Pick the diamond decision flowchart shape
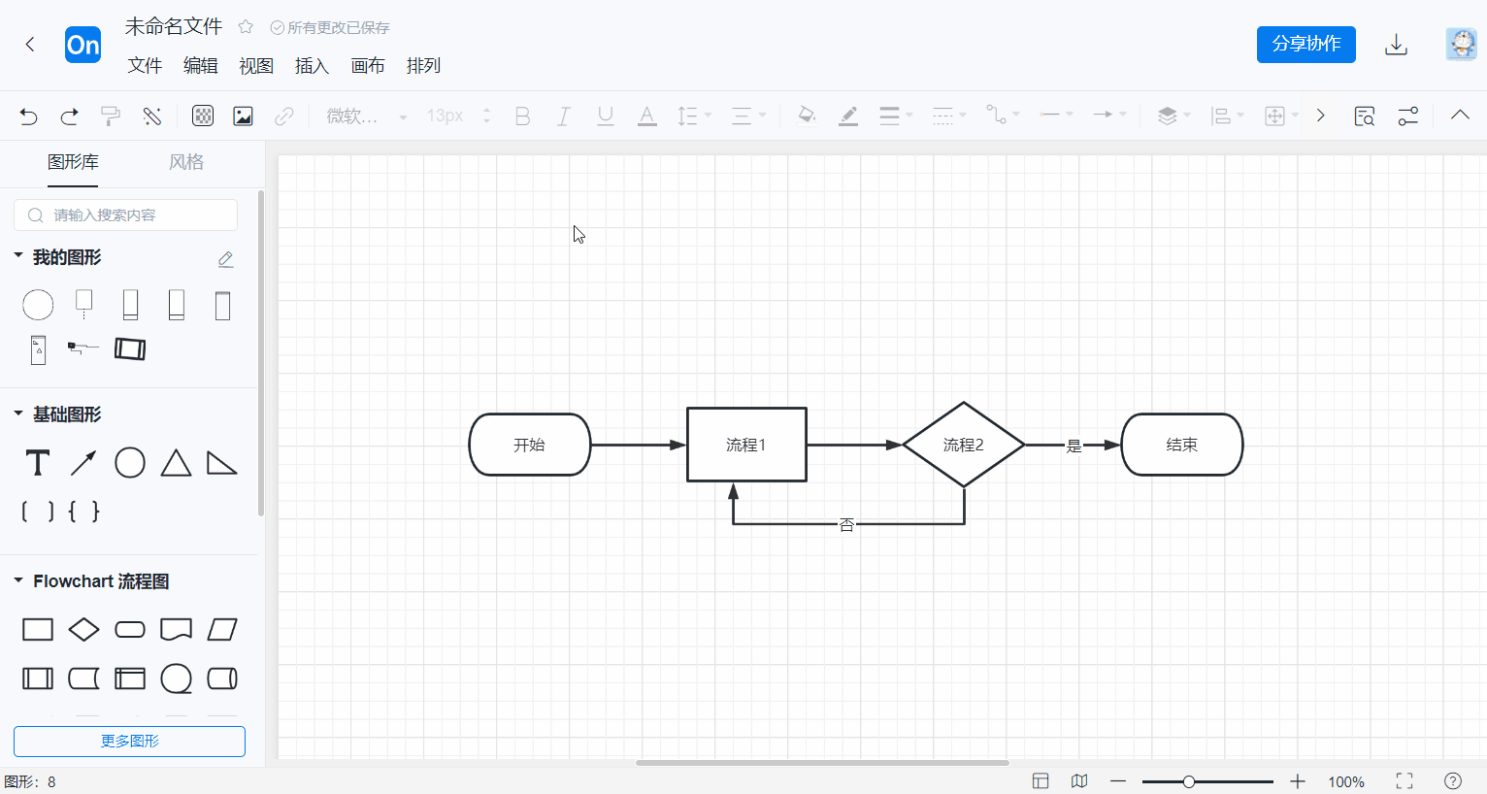The height and width of the screenshot is (794, 1487). [83, 630]
